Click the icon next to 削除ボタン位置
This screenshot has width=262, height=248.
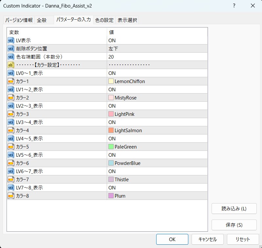pos(11,48)
